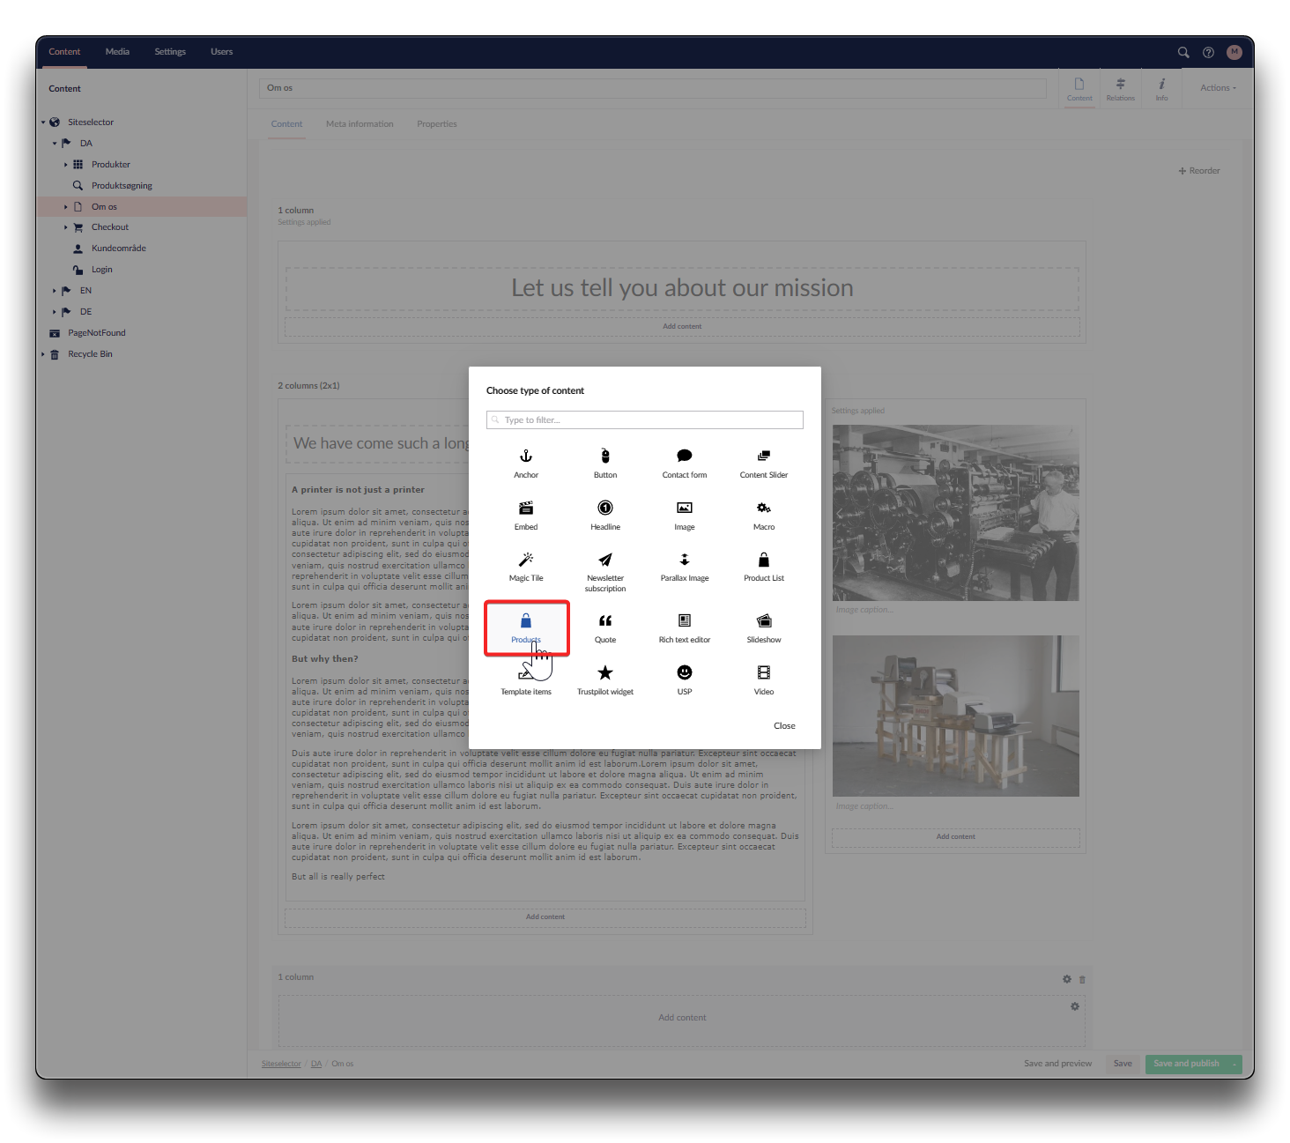
Task: Choose the Magic Tile type
Action: pos(526,568)
